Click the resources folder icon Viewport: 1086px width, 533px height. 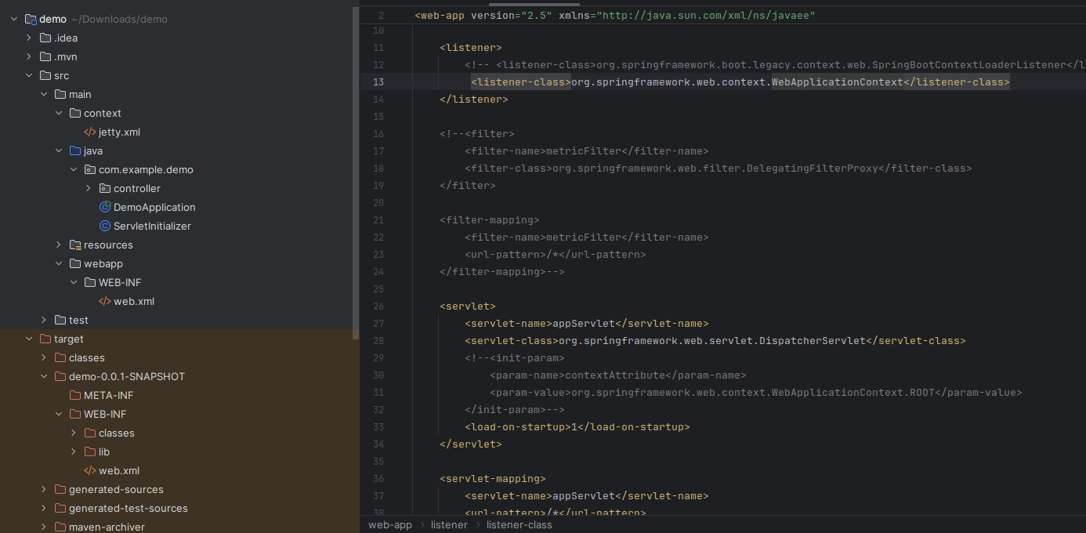(x=75, y=245)
